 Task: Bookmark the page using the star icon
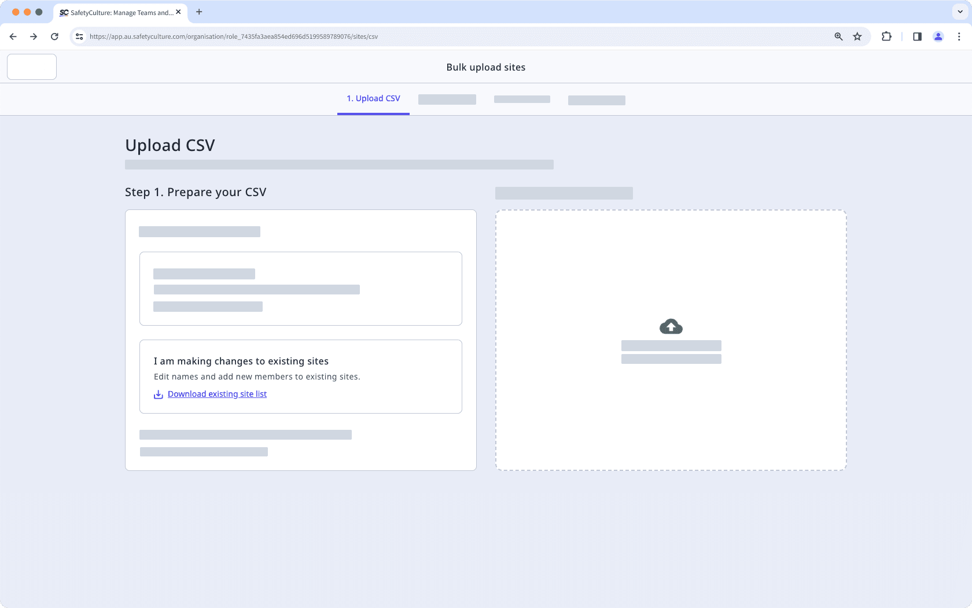point(857,36)
